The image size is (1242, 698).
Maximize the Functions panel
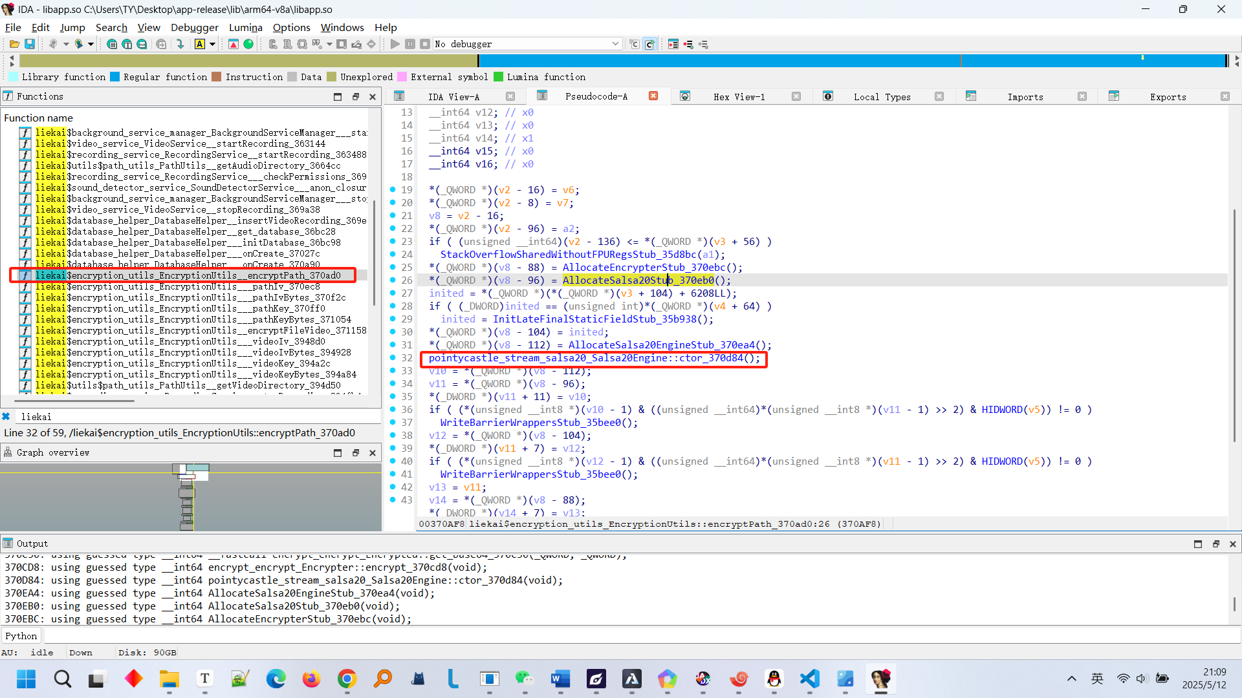338,96
